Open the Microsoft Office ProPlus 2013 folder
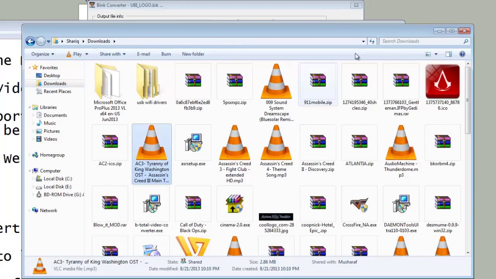Screen dimensions: 496x279 pos(110,93)
